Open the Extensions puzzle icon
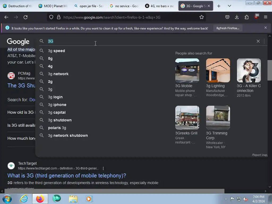272x204 pixels. 246,17
